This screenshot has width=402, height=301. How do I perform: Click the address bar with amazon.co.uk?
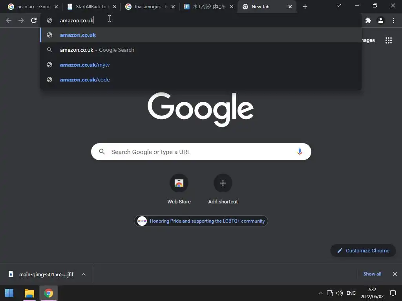(201, 20)
